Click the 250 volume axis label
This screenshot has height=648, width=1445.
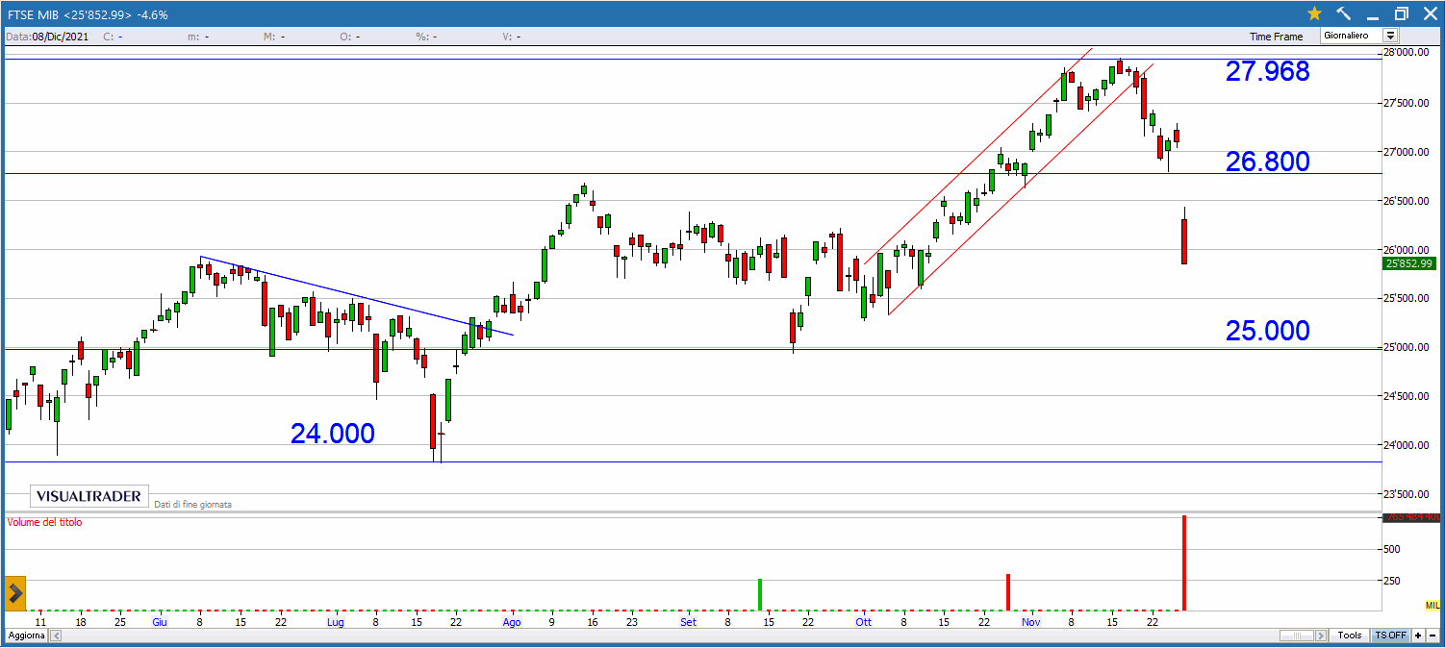point(1391,581)
